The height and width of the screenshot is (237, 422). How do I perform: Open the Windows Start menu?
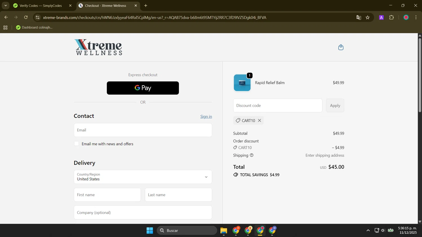pos(150,231)
